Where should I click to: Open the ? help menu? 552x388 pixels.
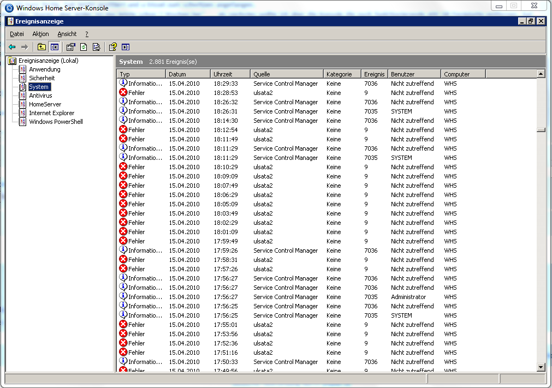[x=87, y=34]
